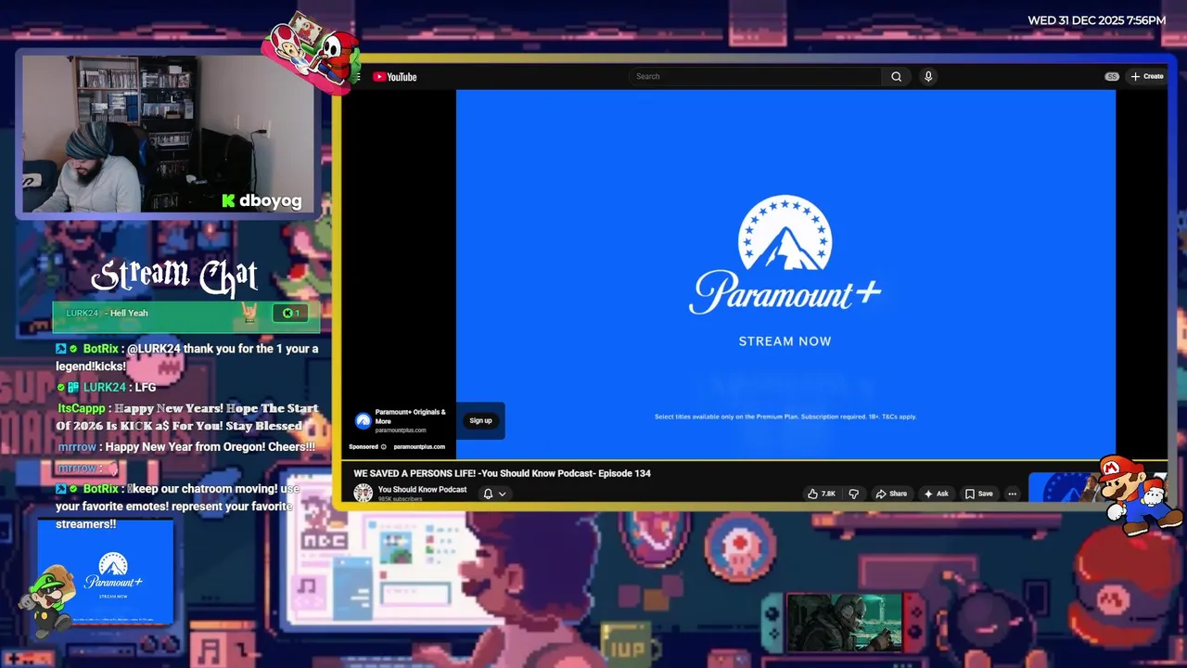Viewport: 1187px width, 668px height.
Task: Click the dboyog webcam feed
Action: click(x=169, y=135)
